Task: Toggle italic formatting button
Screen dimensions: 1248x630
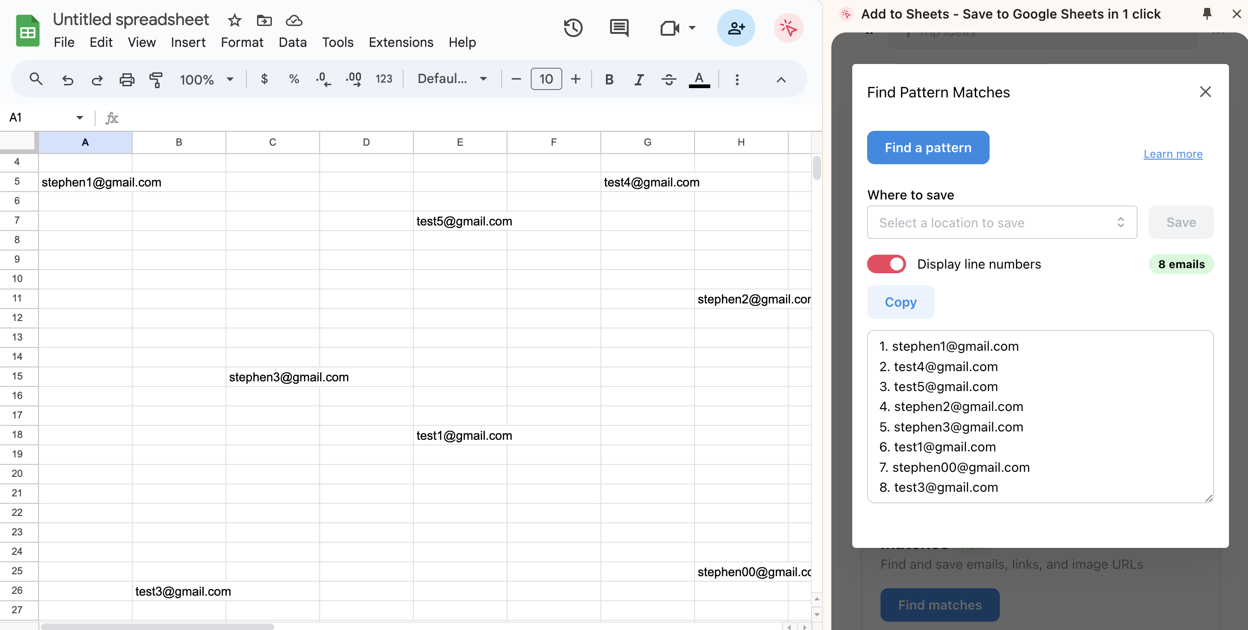Action: (x=638, y=79)
